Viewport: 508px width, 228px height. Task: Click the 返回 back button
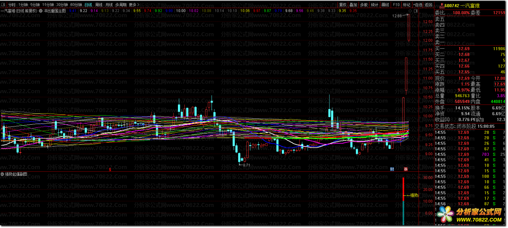[429, 5]
